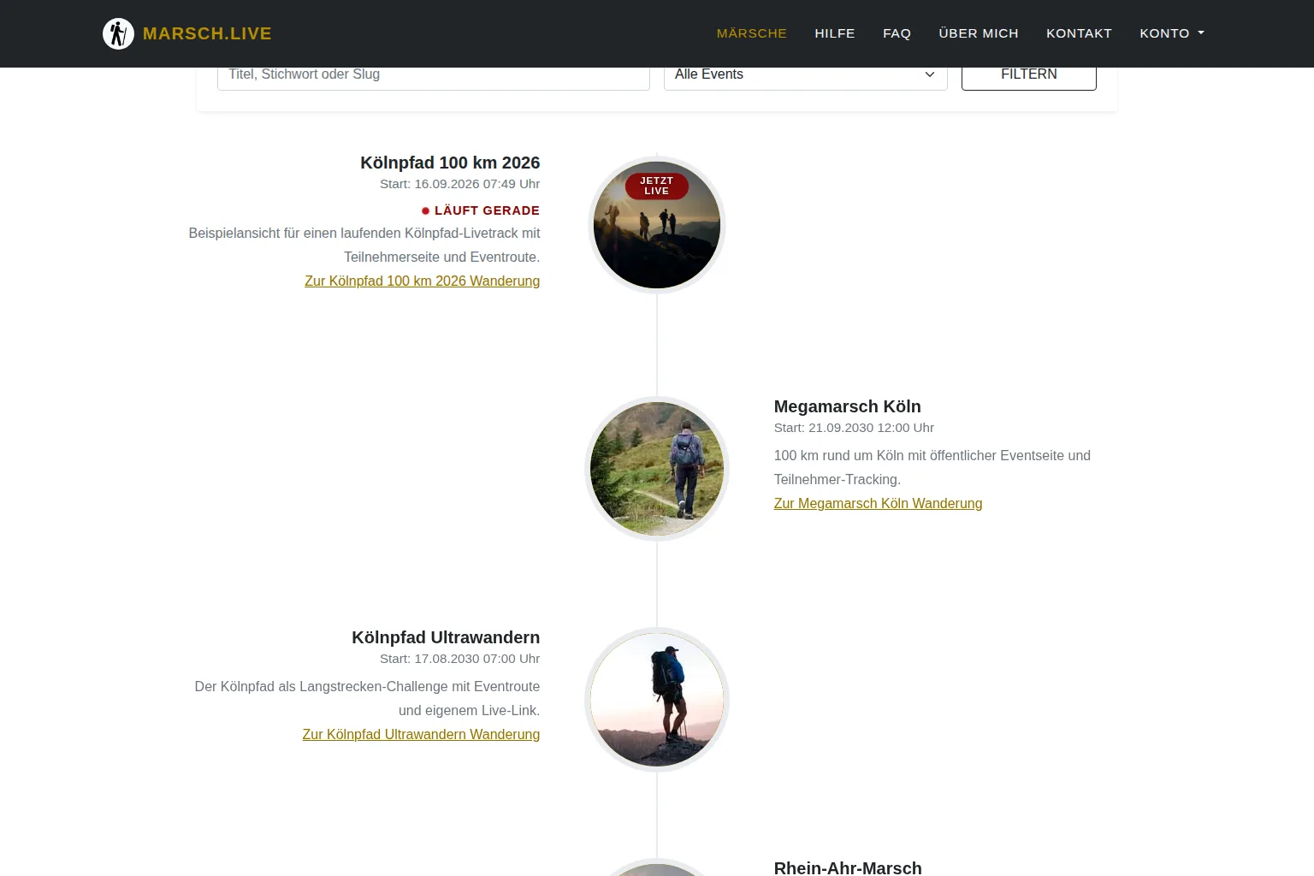Navigate to the FAQ page
Viewport: 1314px width, 876px height.
[897, 33]
